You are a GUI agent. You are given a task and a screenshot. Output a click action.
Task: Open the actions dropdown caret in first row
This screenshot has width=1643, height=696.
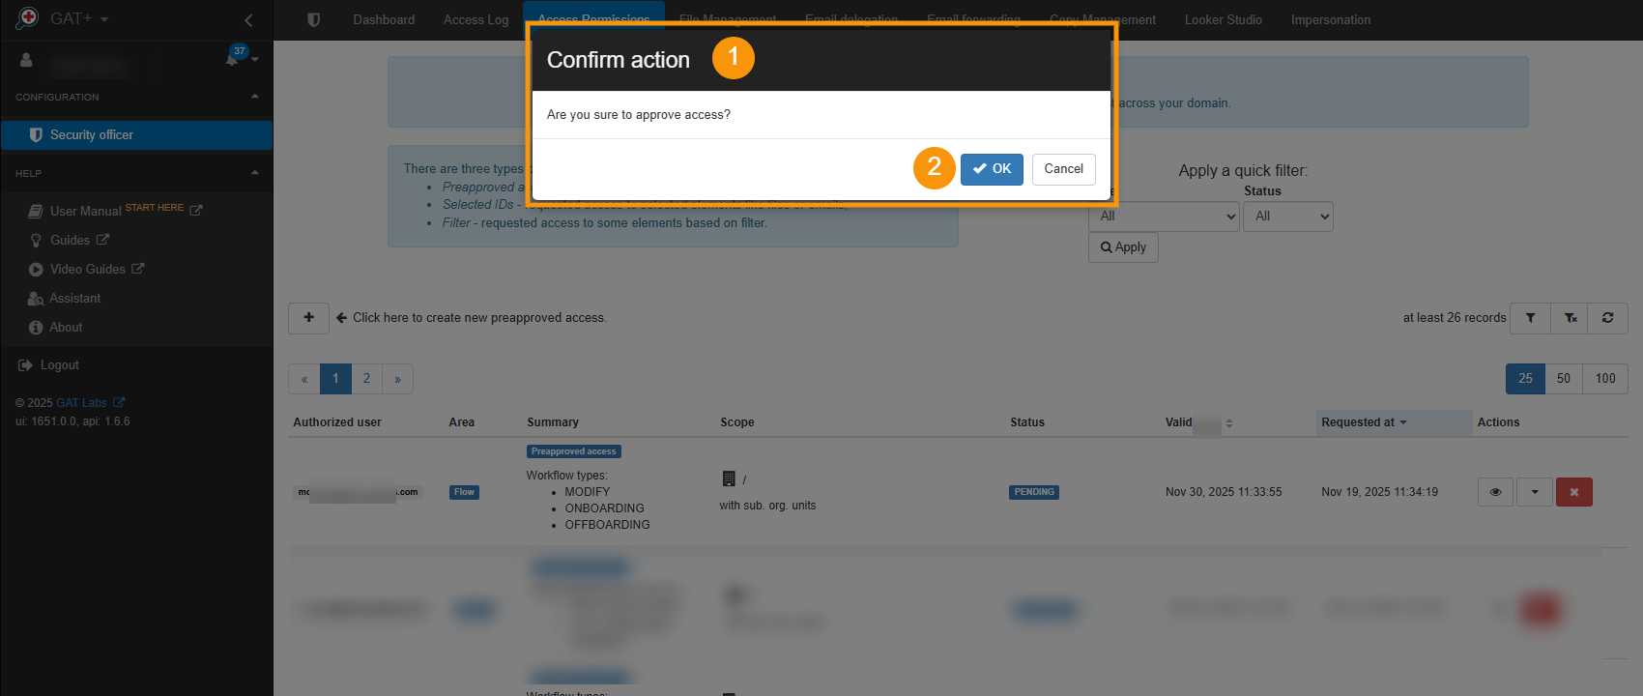coord(1535,492)
